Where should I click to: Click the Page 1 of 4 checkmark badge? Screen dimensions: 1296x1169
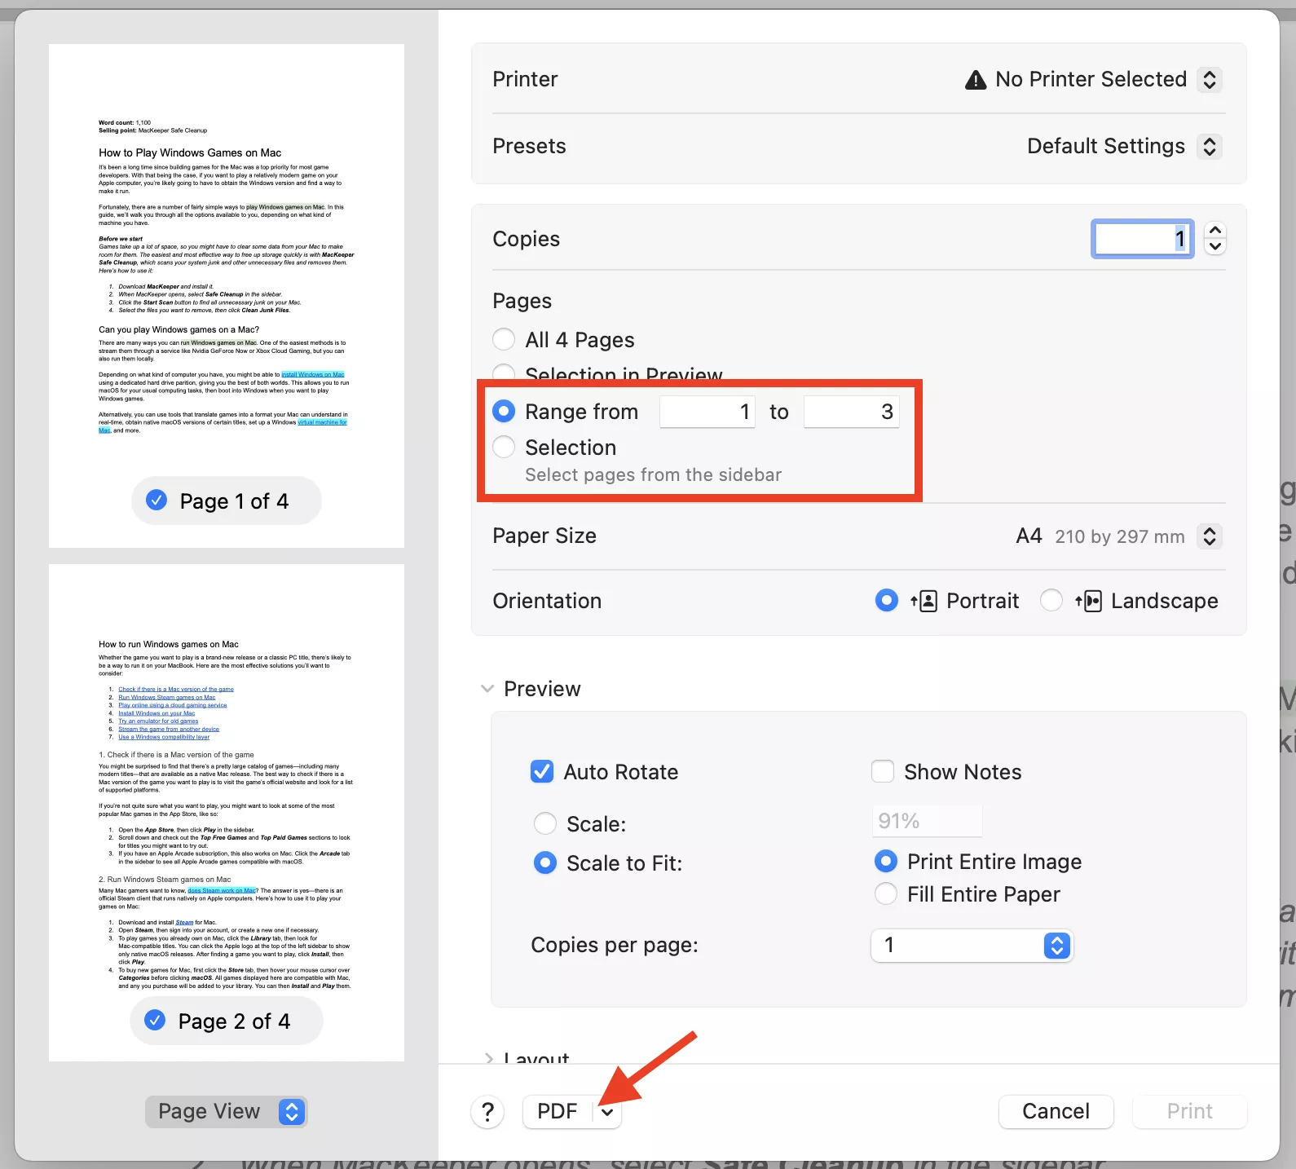[x=156, y=501]
